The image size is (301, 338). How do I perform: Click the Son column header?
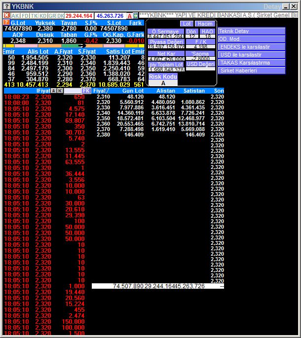(x=219, y=91)
